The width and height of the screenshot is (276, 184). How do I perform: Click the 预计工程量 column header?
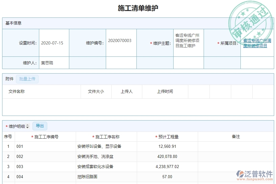pos(168,137)
